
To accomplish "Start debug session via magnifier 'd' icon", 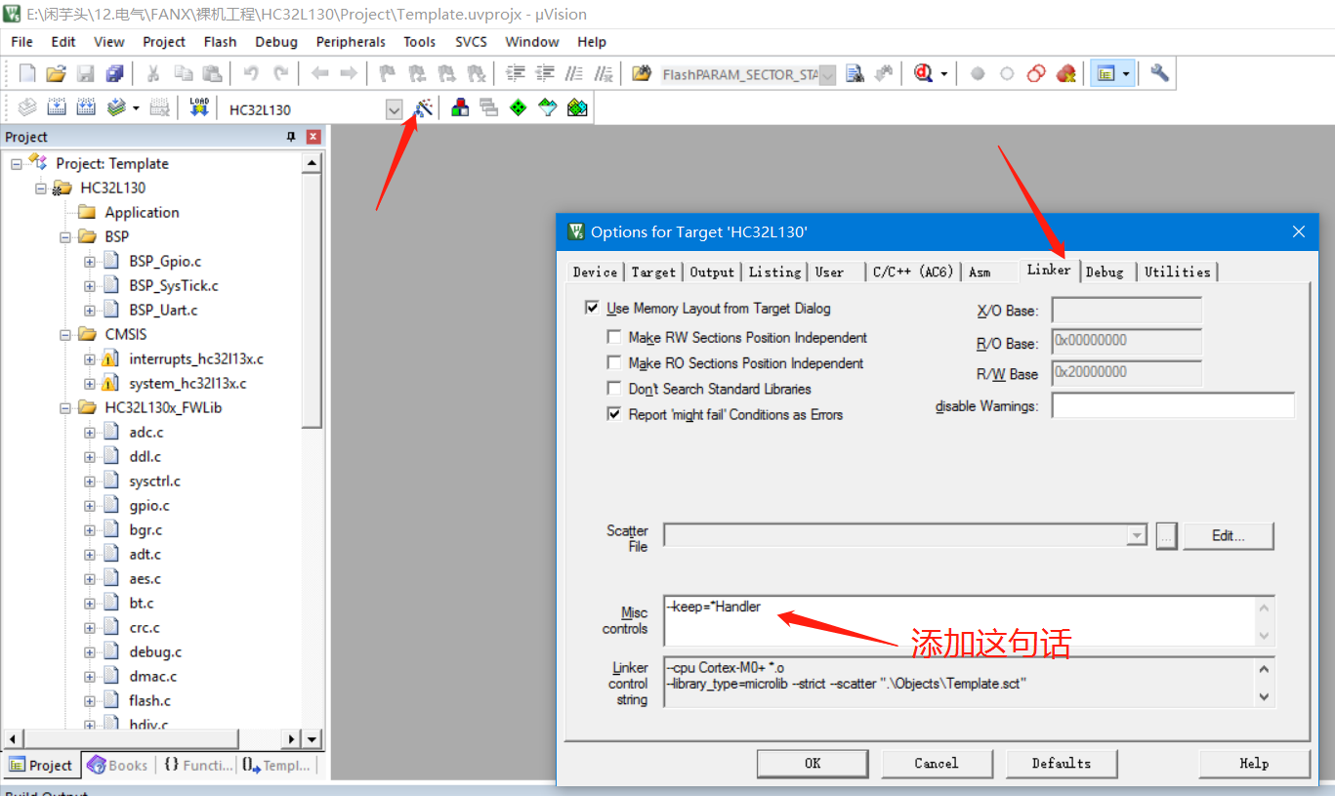I will pos(924,73).
